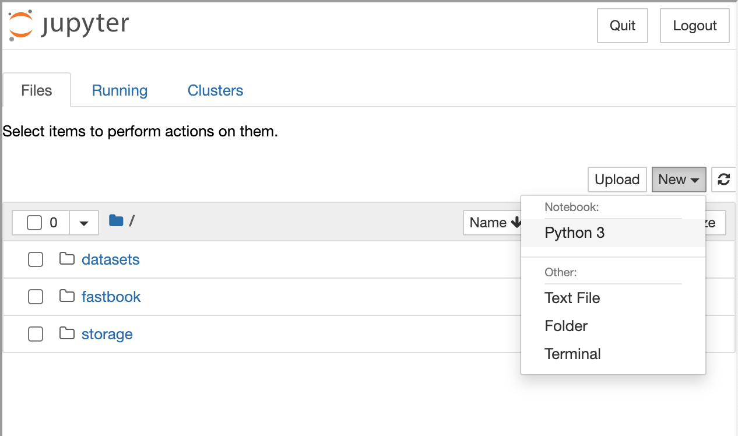Click the blue root folder breadcrumb icon

pyautogui.click(x=116, y=220)
